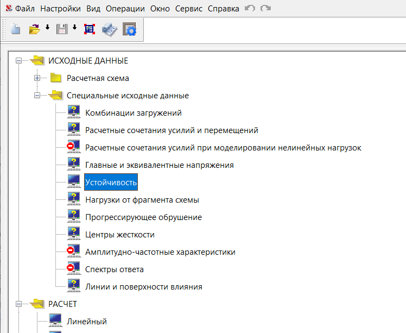The width and height of the screenshot is (406, 333).
Task: Click monitor icon beside Расчетные сочетания усилий и перемещений
Action: pyautogui.click(x=74, y=129)
